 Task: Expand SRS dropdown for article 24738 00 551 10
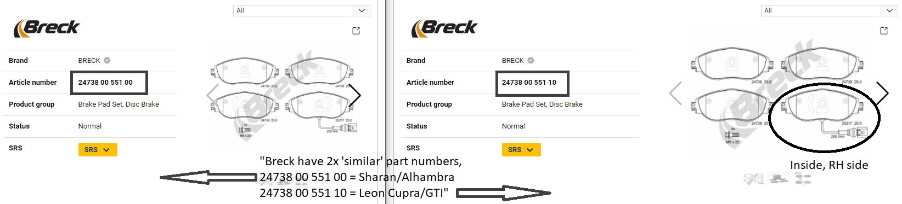(x=521, y=150)
